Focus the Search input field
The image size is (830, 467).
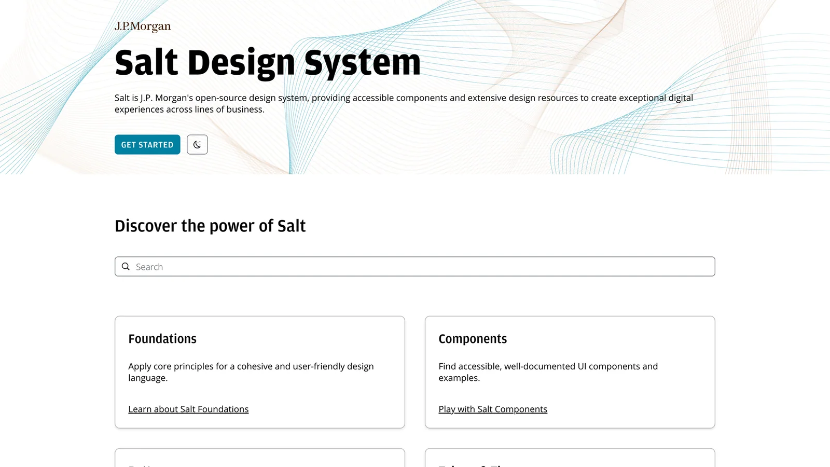(x=415, y=267)
